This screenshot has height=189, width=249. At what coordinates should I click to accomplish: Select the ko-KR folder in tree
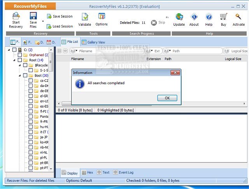44,142
